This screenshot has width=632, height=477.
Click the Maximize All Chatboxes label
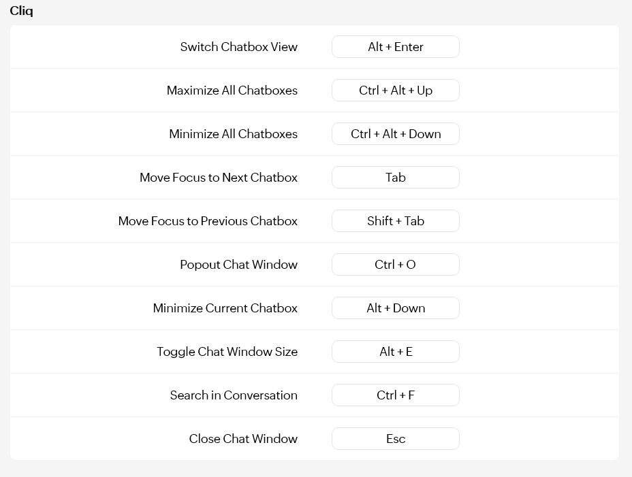pos(232,91)
